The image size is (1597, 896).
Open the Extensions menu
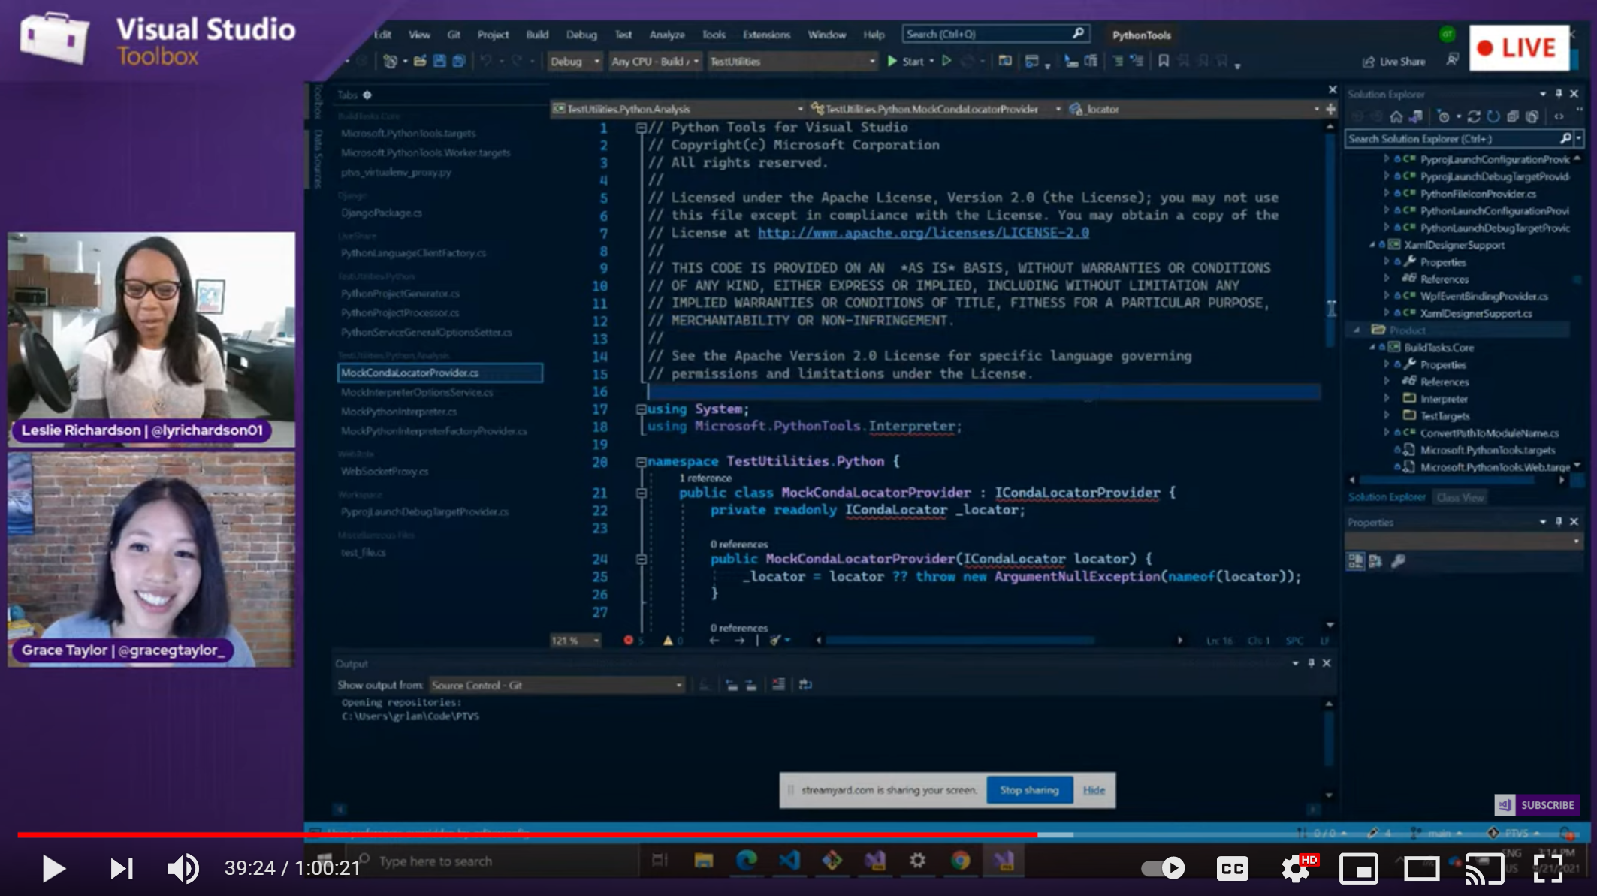pos(766,35)
